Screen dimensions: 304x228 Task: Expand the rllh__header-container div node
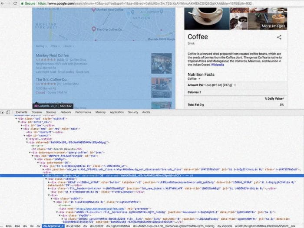click(49, 188)
